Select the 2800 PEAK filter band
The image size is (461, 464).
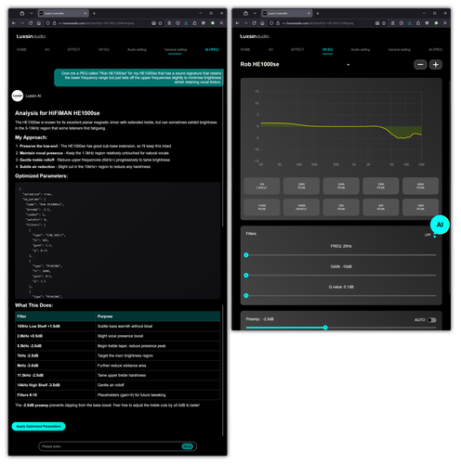click(x=301, y=186)
